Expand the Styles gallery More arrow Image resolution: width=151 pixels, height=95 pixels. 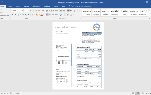point(149,15)
